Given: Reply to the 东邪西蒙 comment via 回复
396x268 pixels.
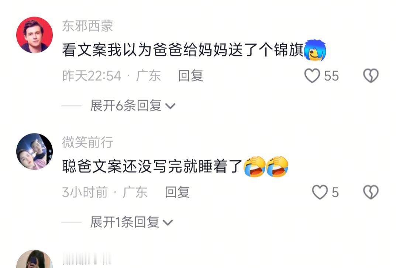Looking at the screenshot, I should (x=191, y=76).
